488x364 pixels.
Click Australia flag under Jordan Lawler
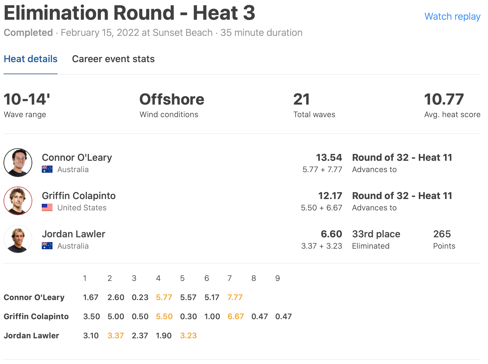(x=47, y=246)
